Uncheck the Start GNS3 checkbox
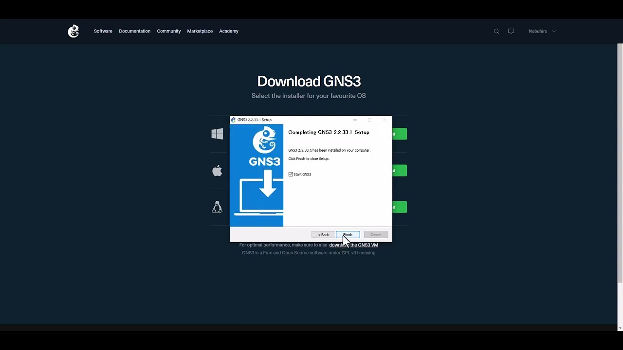Screen dimensions: 623x350 tap(291, 174)
